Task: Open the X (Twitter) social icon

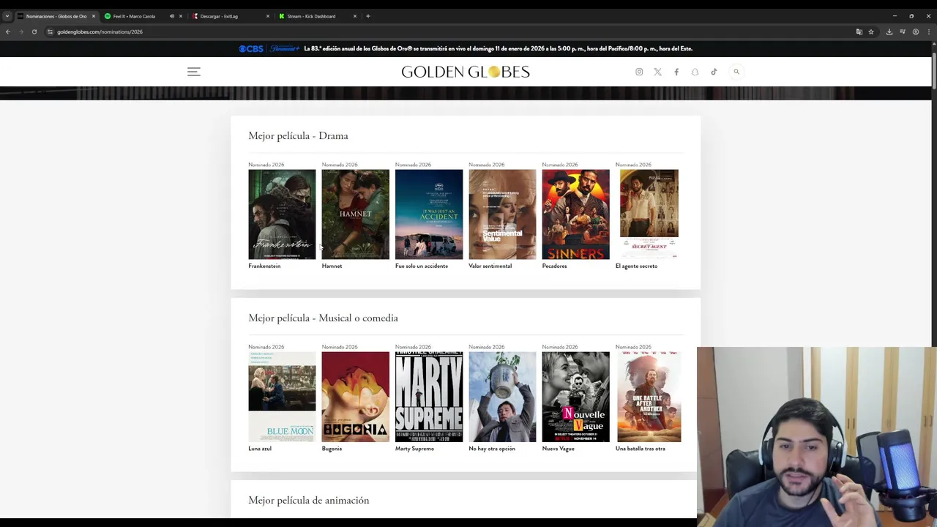Action: [x=657, y=72]
